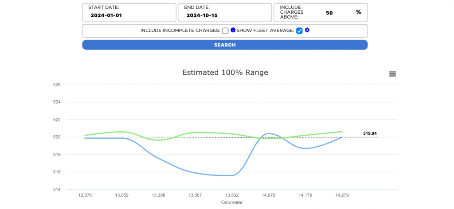
Task: Click the Odometer axis title
Action: (x=231, y=202)
